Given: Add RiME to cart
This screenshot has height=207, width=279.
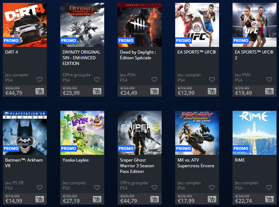Looking at the screenshot, I should pyautogui.click(x=269, y=199).
